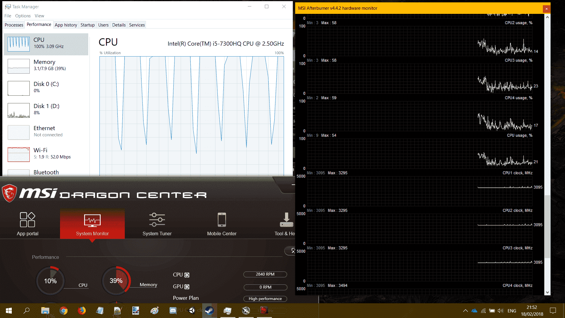Viewport: 565px width, 318px height.
Task: Open the clock showing 21:52
Action: pos(532,311)
